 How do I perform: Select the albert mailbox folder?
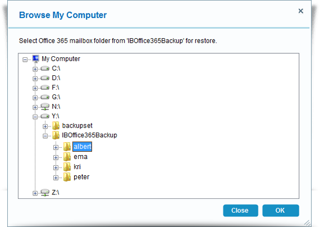click(82, 147)
